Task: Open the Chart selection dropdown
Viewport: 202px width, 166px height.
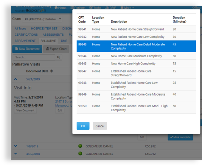Action: [42, 19]
